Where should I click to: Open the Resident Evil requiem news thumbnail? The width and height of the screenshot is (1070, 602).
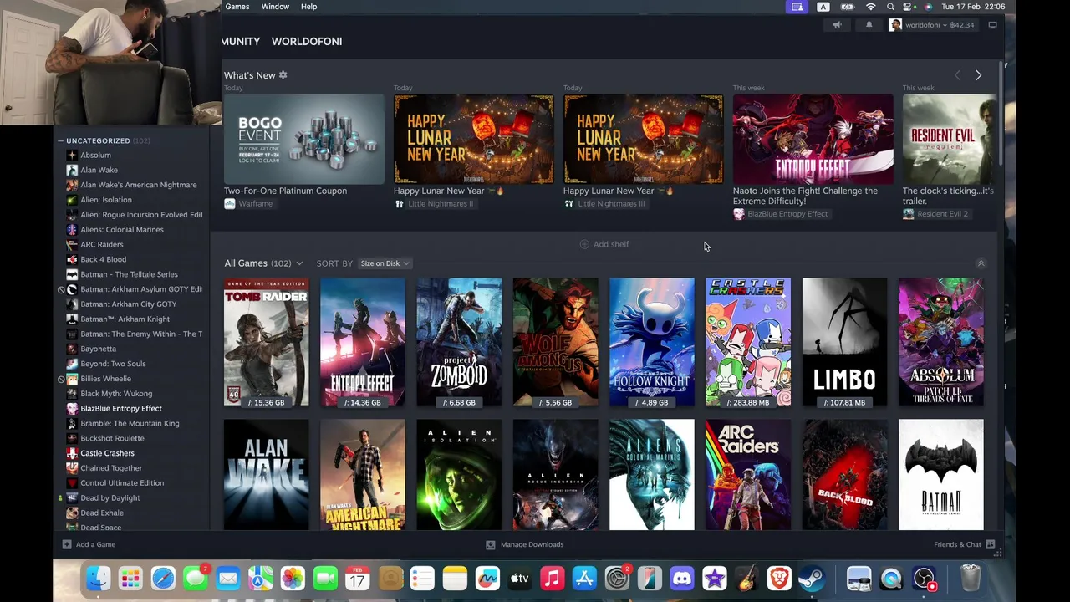[x=950, y=139]
